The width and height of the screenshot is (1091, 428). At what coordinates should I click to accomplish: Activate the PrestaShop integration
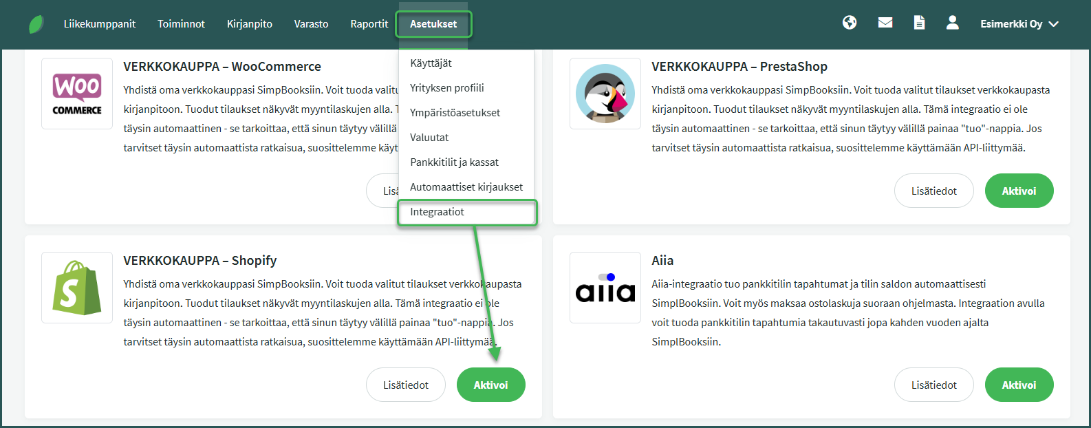click(x=1019, y=191)
